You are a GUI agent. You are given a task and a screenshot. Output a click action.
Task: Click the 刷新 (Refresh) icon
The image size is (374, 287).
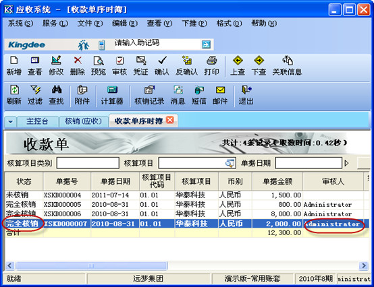pyautogui.click(x=14, y=90)
